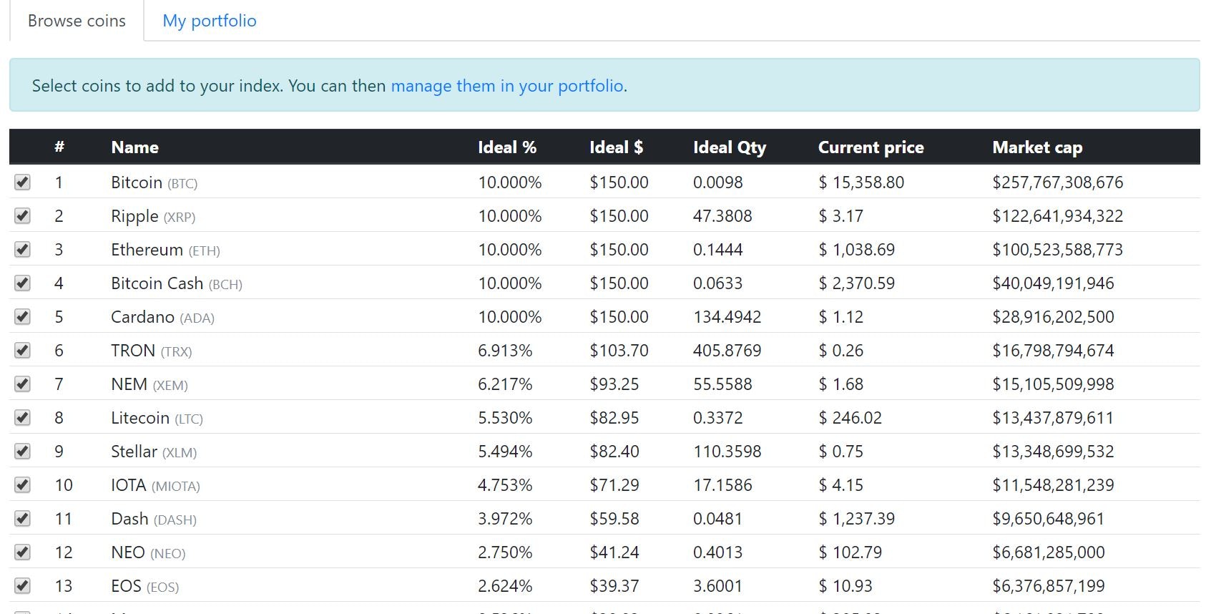Select the Litecoin (LTC) name cell
This screenshot has width=1211, height=614.
pos(157,418)
